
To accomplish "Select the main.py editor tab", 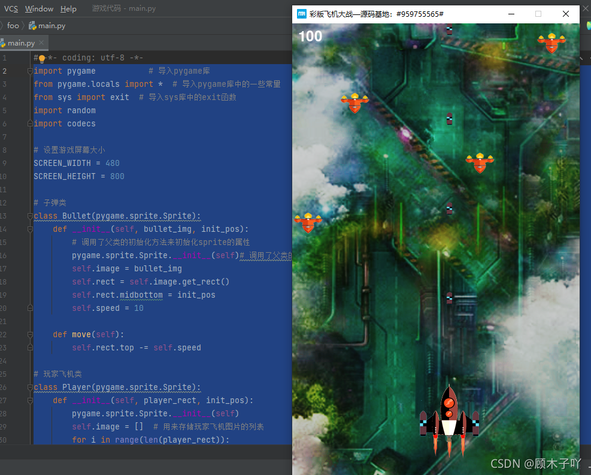I will tap(20, 43).
